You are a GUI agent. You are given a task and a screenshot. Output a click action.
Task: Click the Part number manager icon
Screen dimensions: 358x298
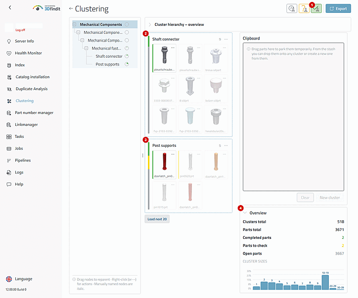pos(9,113)
